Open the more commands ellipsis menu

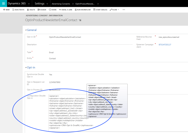pos(124,10)
